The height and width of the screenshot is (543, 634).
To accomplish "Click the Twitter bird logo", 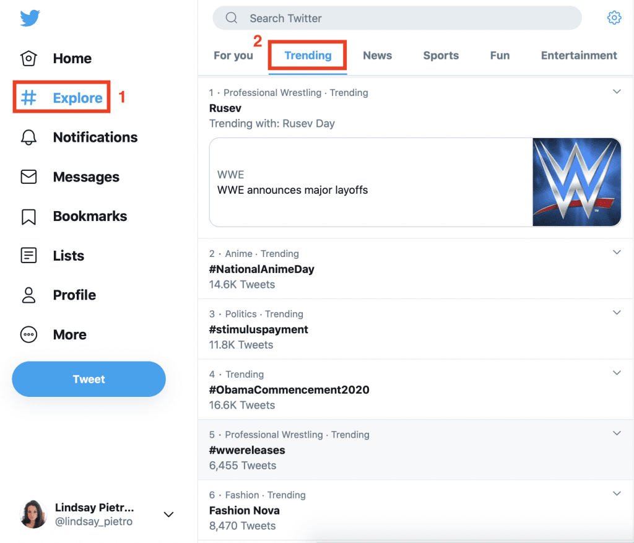I will click(28, 19).
